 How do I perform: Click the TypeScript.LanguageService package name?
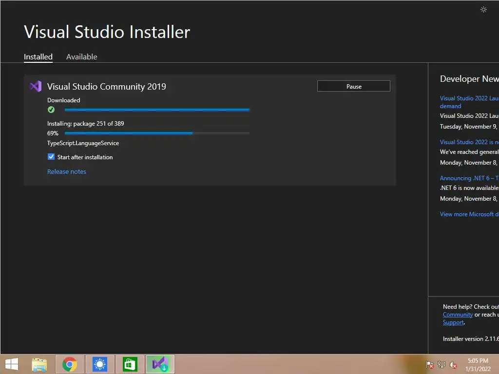[x=83, y=143]
